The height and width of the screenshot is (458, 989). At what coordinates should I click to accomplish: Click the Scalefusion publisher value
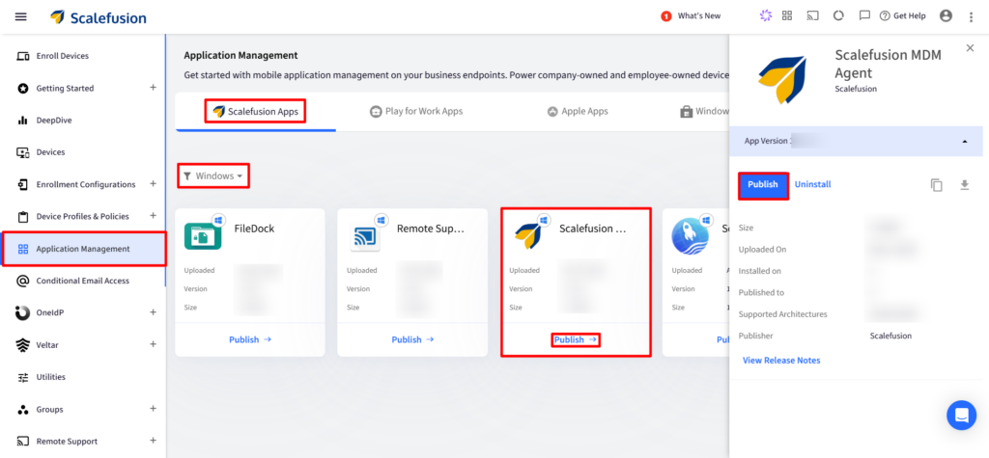890,336
